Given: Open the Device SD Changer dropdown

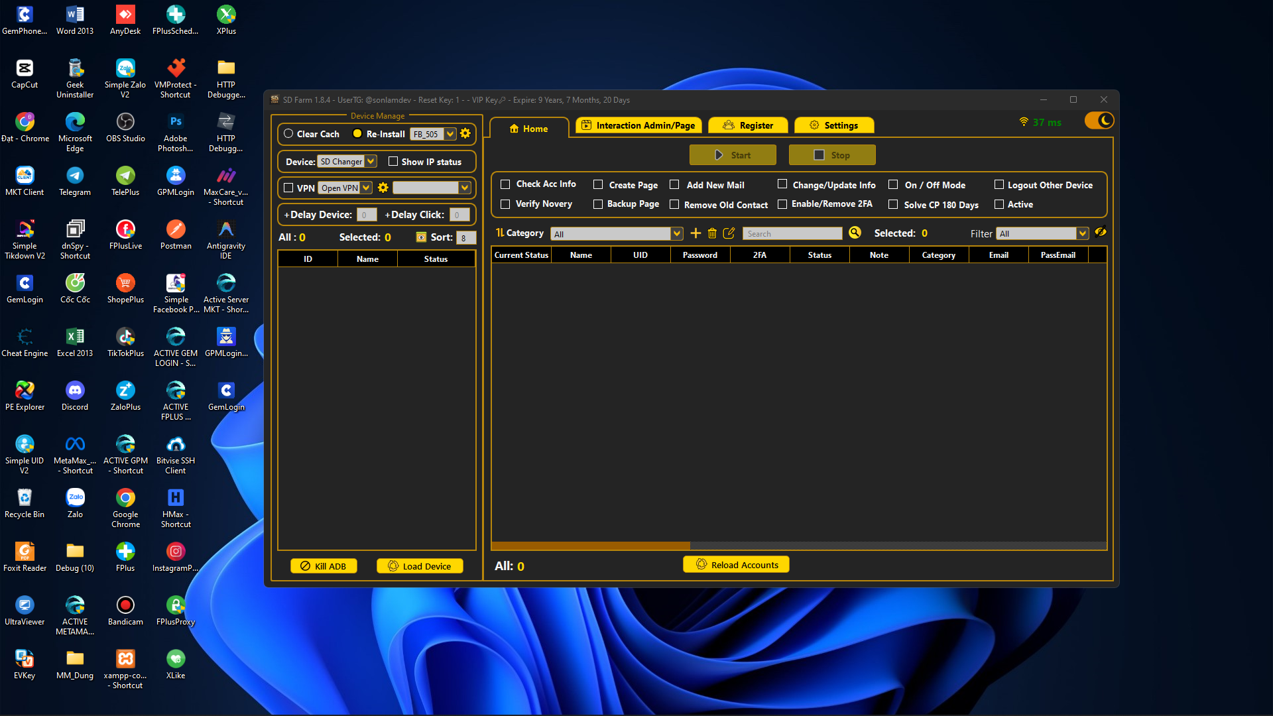Looking at the screenshot, I should 371,161.
